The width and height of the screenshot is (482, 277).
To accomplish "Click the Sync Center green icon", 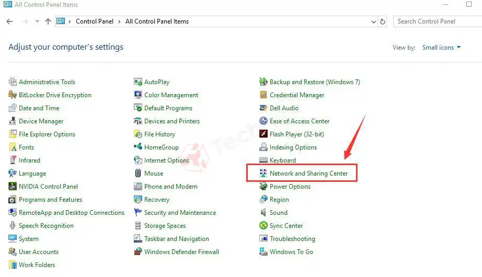I will point(263,226).
